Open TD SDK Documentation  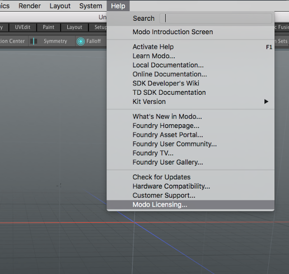click(x=190, y=93)
